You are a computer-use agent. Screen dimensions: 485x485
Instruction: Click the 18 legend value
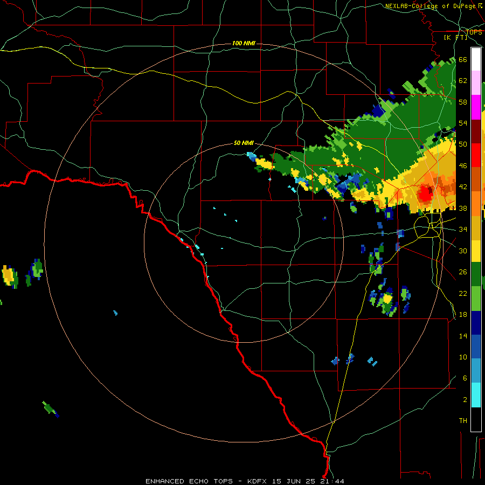click(x=463, y=315)
